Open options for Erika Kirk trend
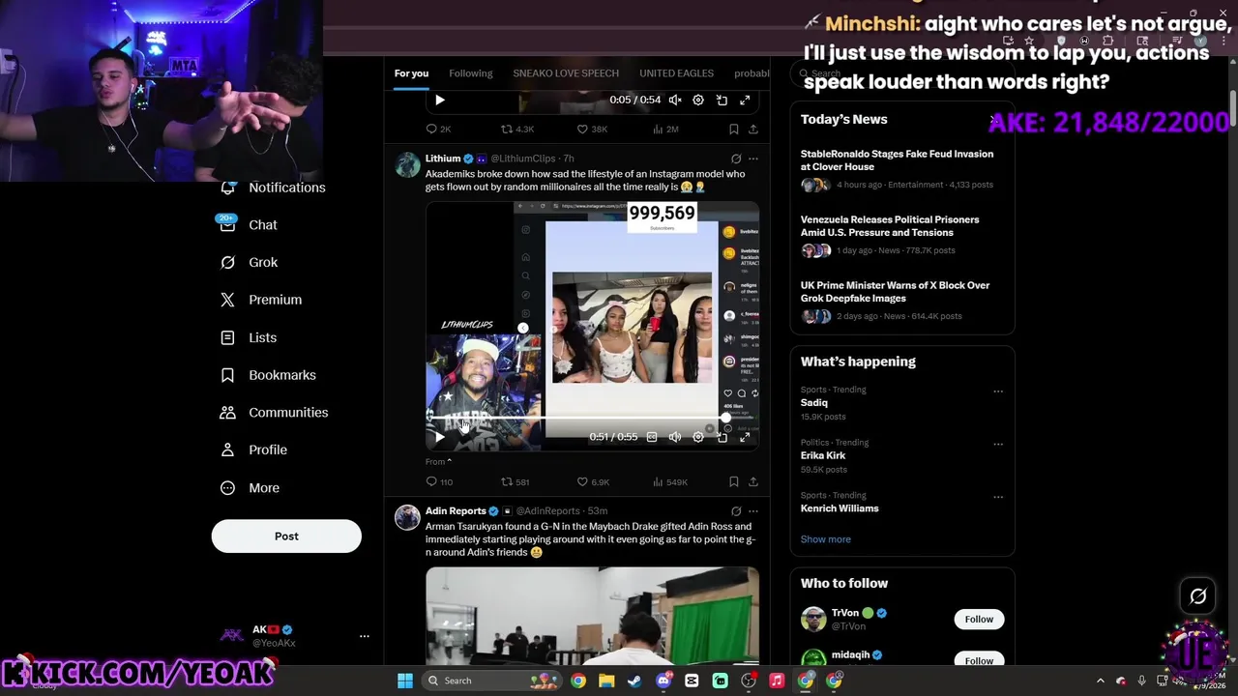 pyautogui.click(x=998, y=445)
